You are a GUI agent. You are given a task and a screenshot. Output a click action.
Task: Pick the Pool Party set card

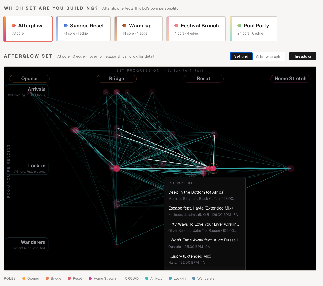[x=253, y=29]
